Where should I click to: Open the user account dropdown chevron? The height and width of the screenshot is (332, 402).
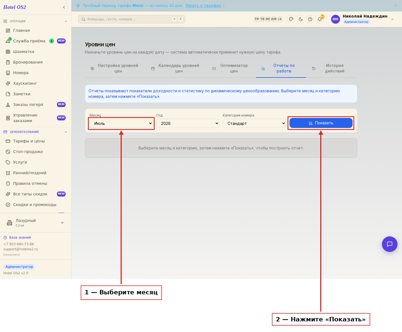click(392, 19)
